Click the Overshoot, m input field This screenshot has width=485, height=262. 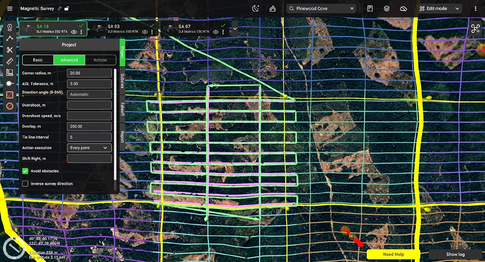89,105
